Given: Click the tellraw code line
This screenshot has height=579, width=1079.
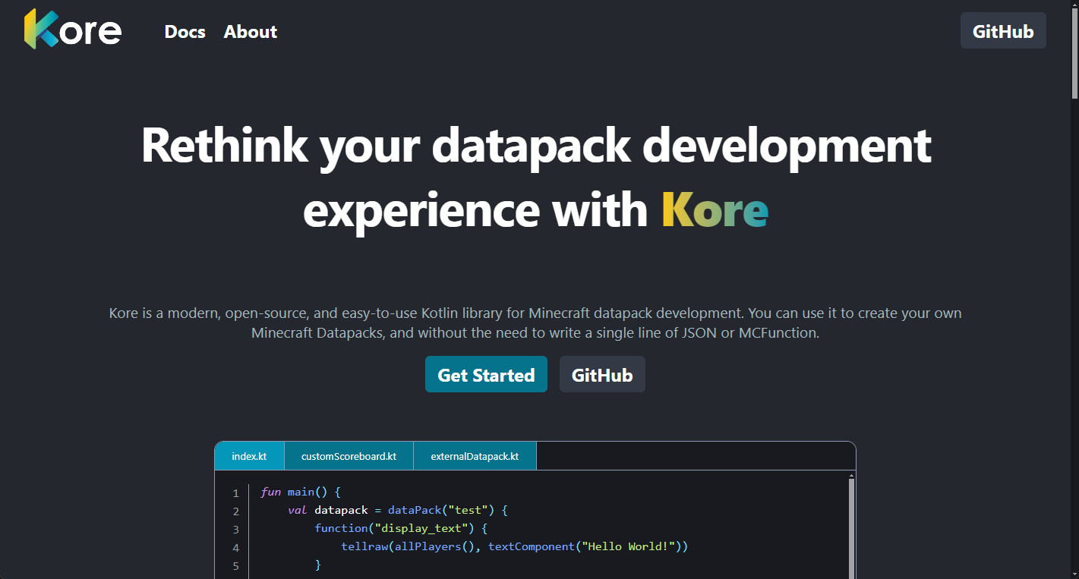Looking at the screenshot, I should point(515,546).
